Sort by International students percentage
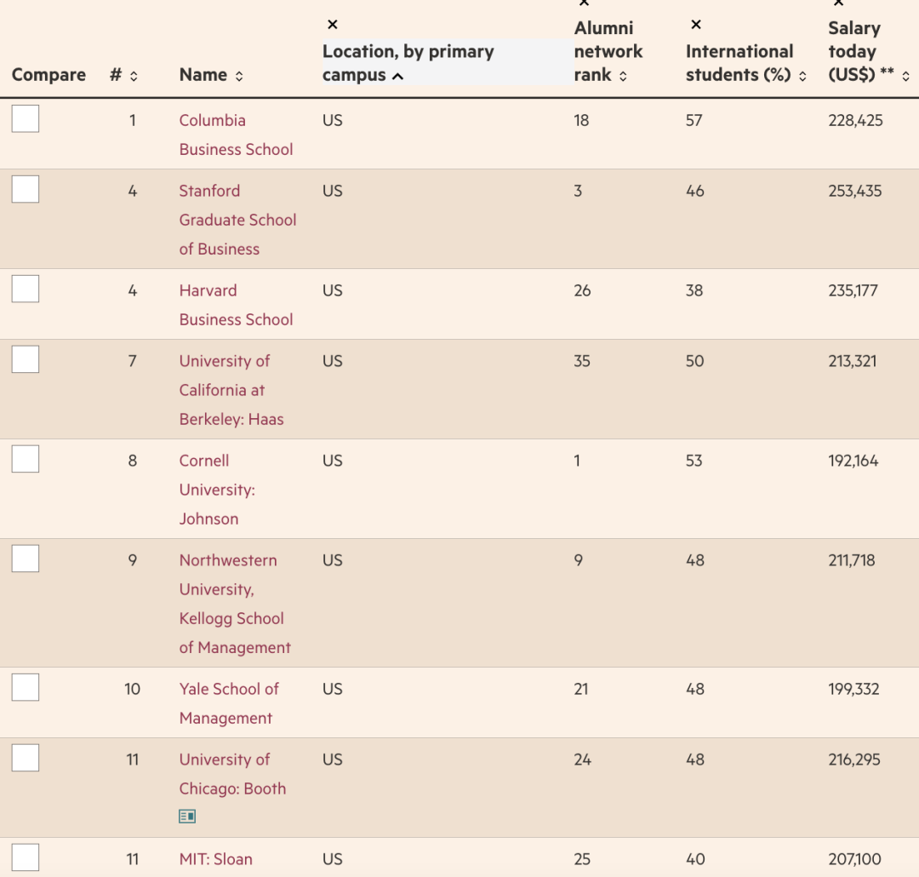The height and width of the screenshot is (877, 919). (802, 76)
